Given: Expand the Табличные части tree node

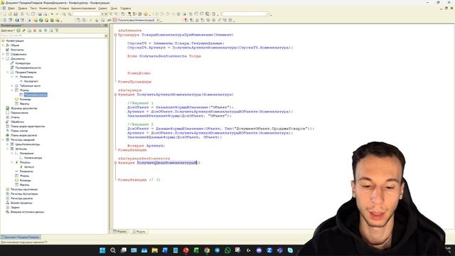Looking at the screenshot, I should pyautogui.click(x=12, y=86).
